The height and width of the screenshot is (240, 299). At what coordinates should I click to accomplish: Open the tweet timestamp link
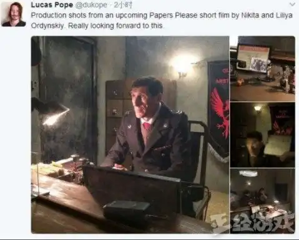tap(123, 5)
